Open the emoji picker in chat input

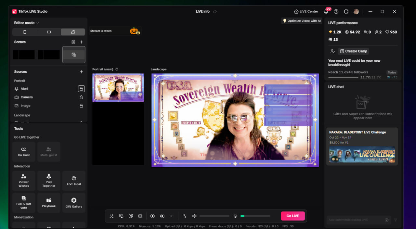[387, 220]
